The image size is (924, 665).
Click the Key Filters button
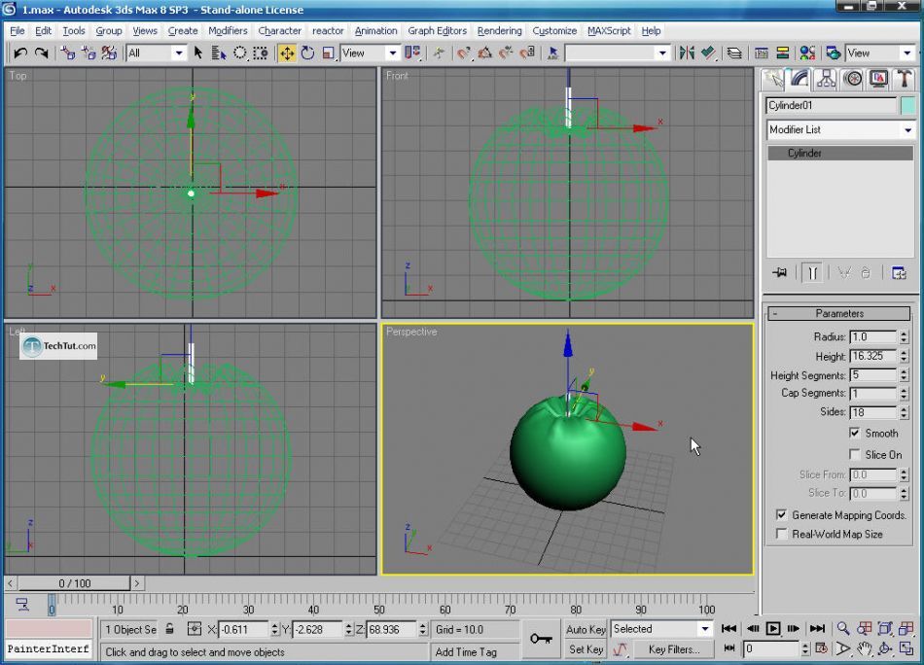pyautogui.click(x=674, y=649)
